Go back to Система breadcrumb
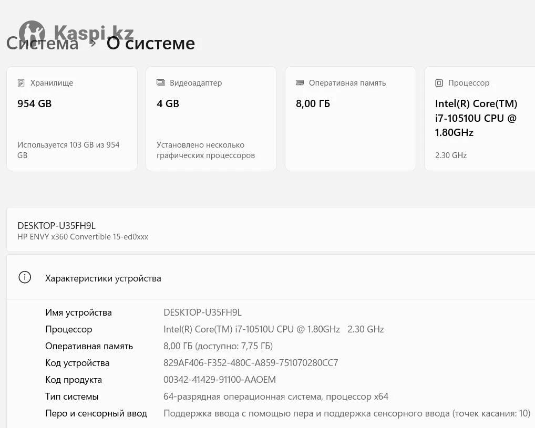 point(42,44)
